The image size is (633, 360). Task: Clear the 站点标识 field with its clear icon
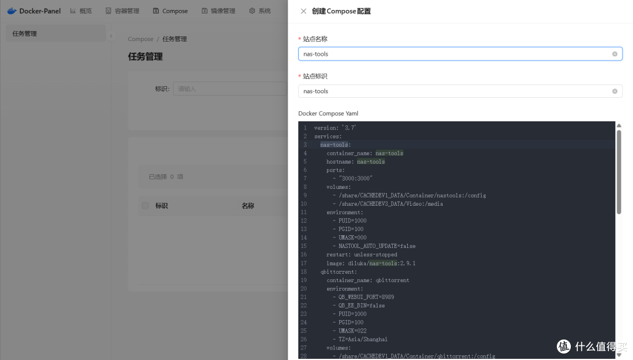click(615, 91)
